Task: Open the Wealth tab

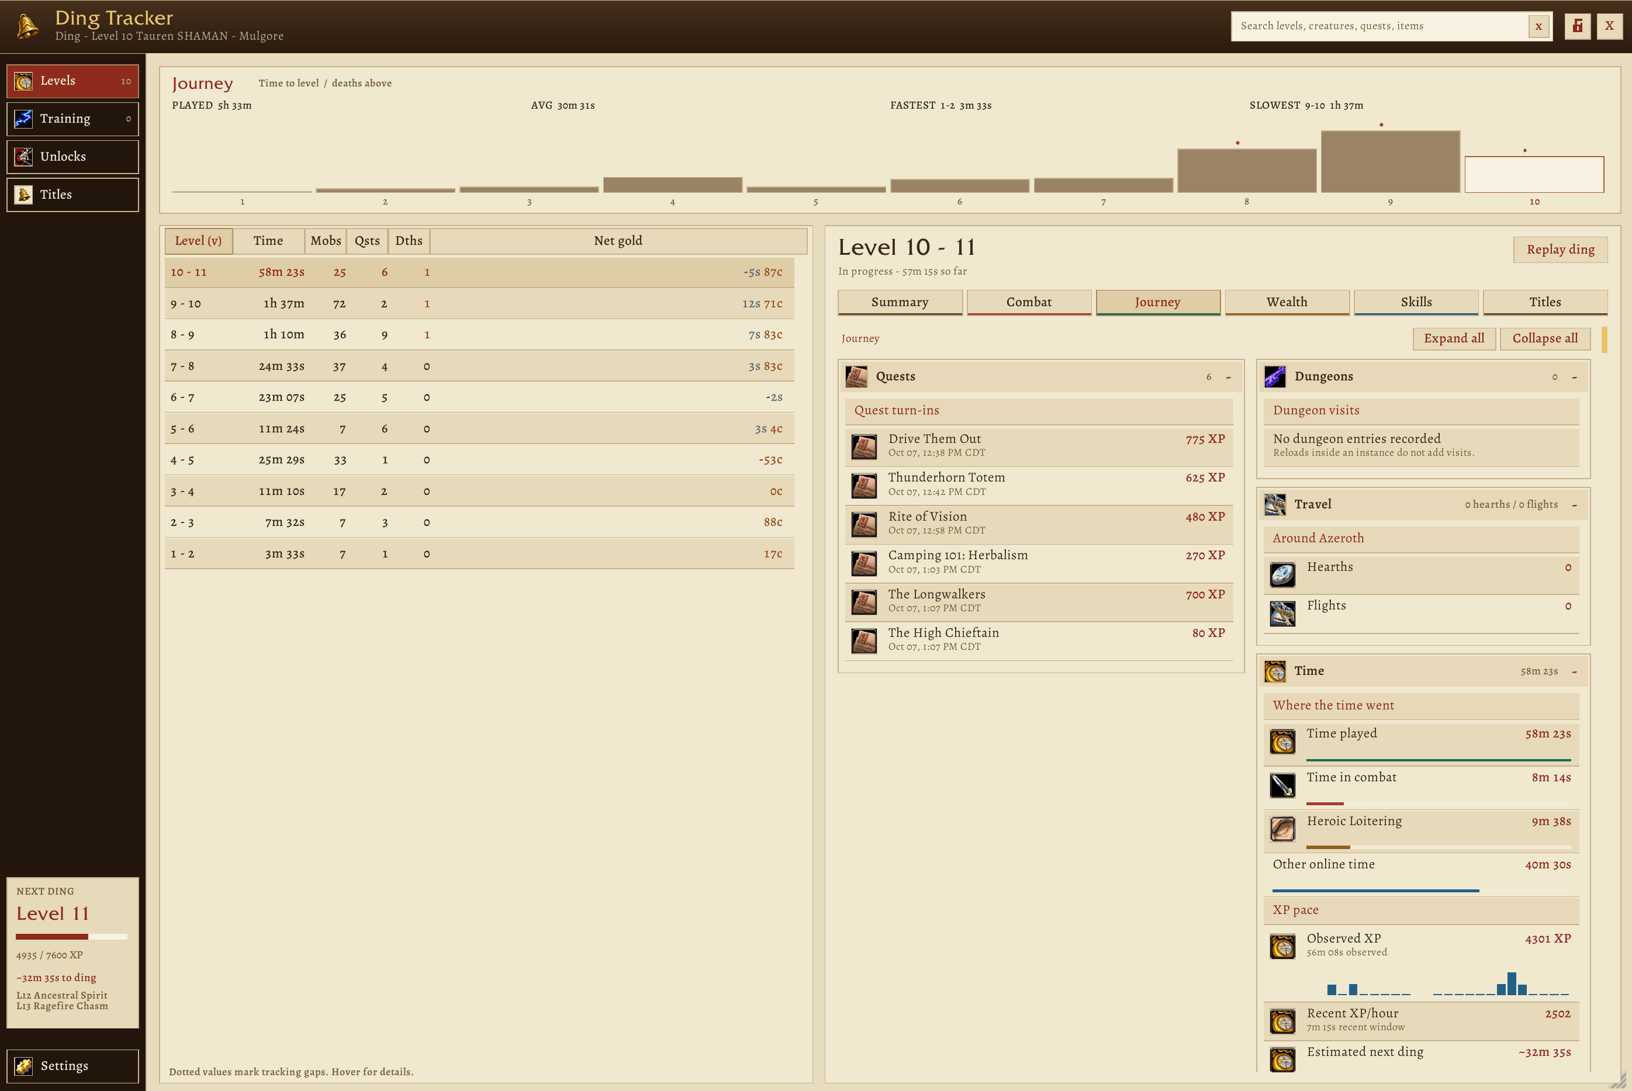Action: pos(1287,302)
